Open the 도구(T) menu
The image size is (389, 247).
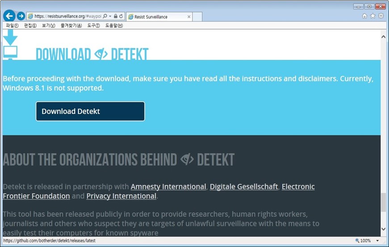93,25
